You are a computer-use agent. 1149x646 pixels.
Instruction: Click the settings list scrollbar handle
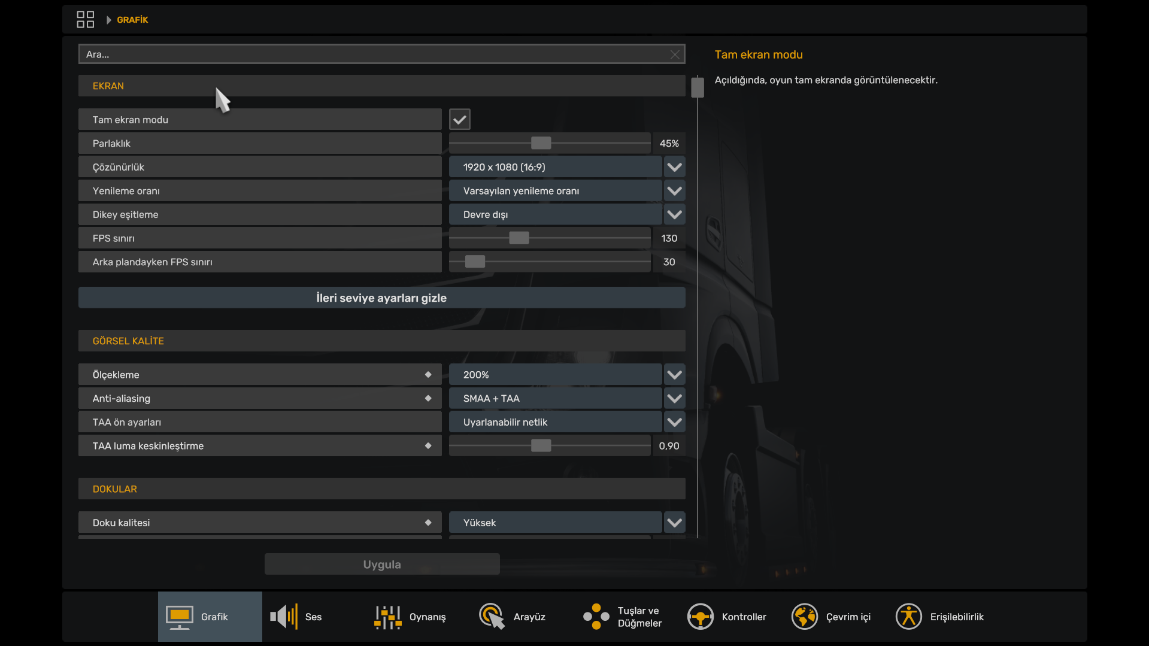[x=697, y=87]
